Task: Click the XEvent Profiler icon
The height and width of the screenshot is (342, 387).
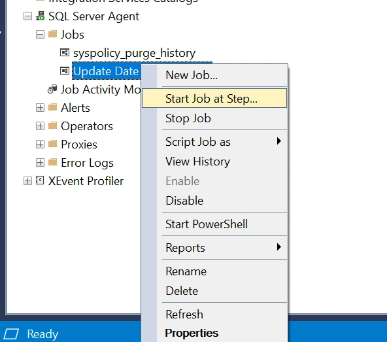Action: click(40, 180)
